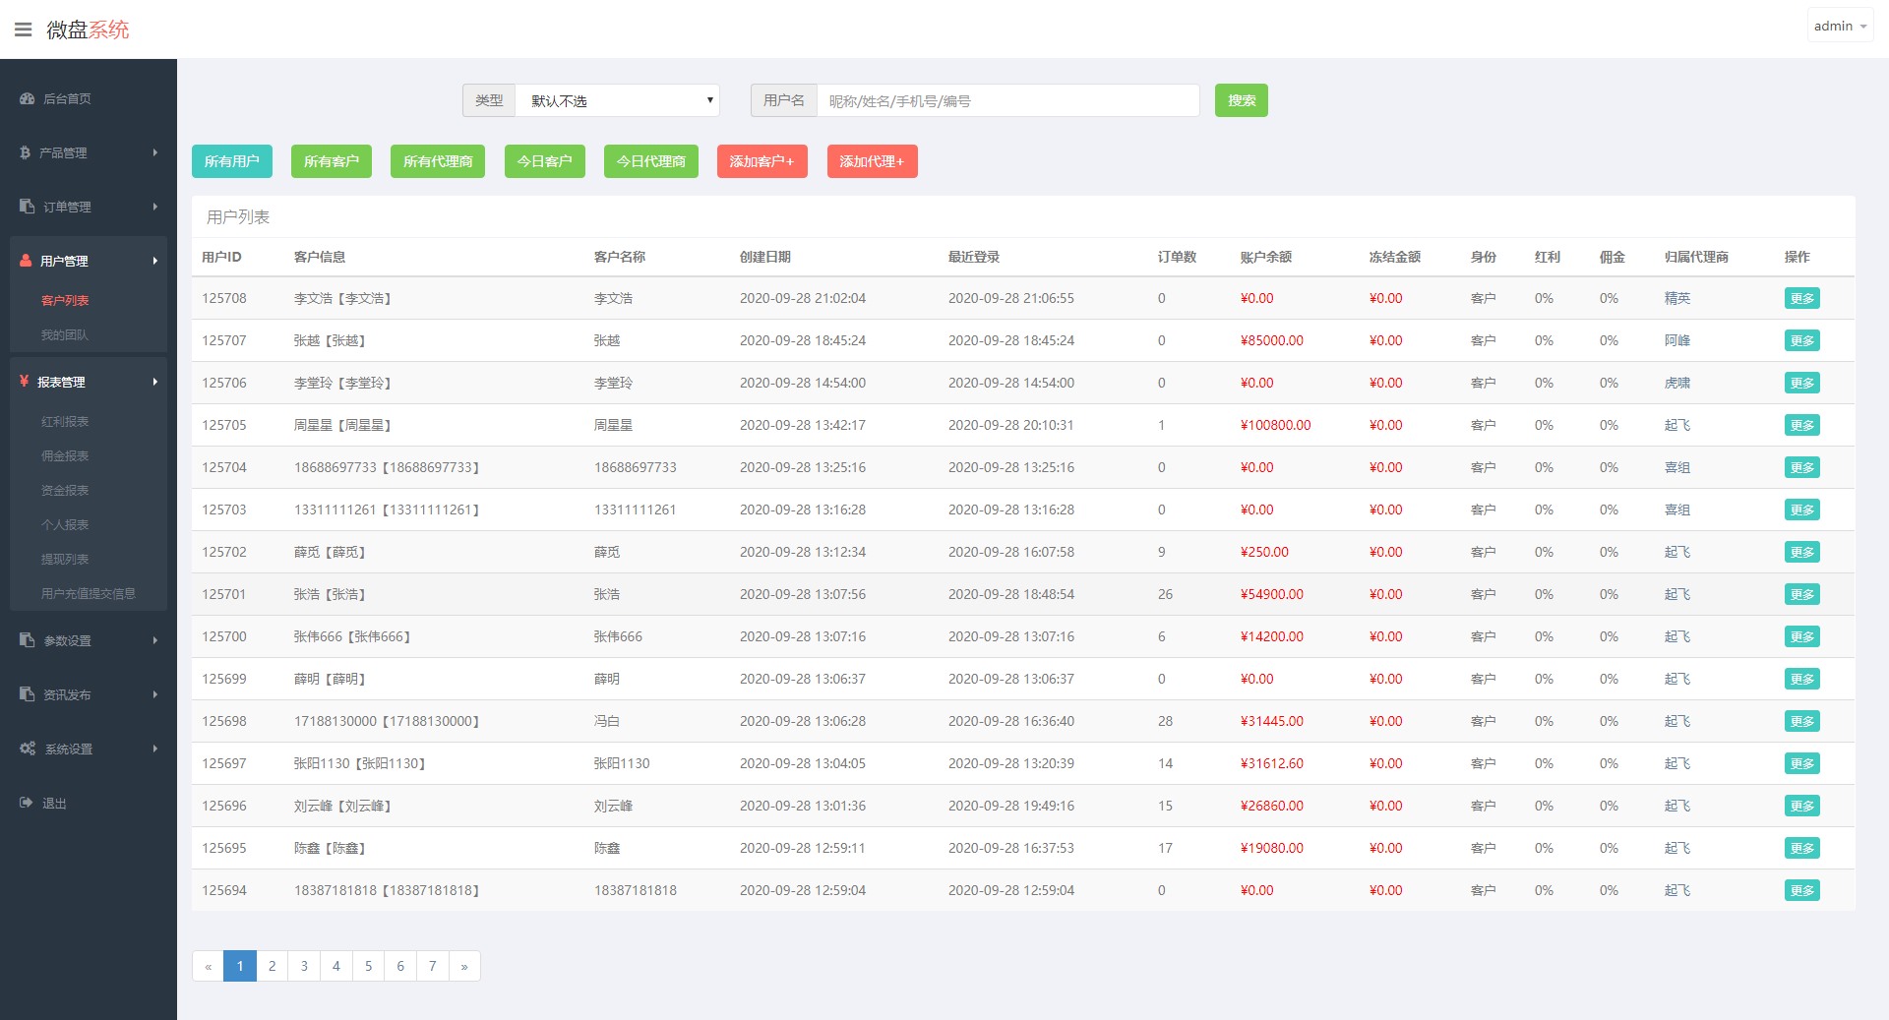Image resolution: width=1889 pixels, height=1020 pixels.
Task: Open the 类型 dropdown selector
Action: pos(617,100)
